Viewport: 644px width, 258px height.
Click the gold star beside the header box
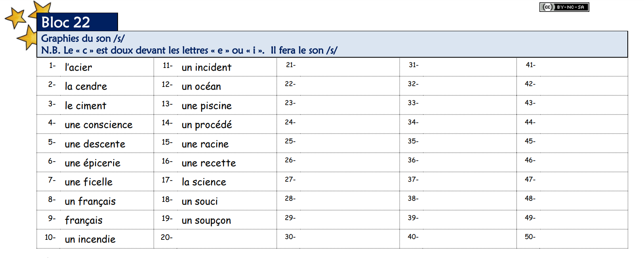pos(27,38)
